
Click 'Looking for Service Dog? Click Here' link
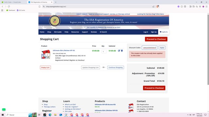pyautogui.click(x=150, y=14)
